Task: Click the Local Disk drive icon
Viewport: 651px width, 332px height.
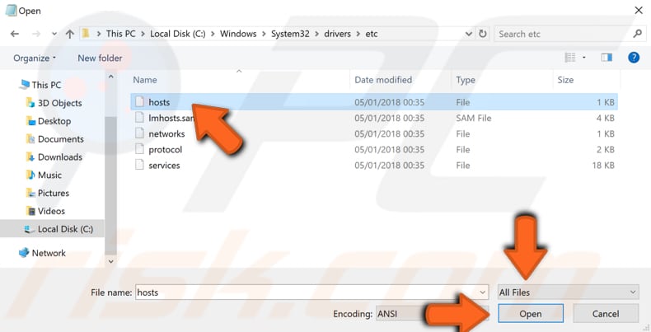Action: (x=30, y=229)
